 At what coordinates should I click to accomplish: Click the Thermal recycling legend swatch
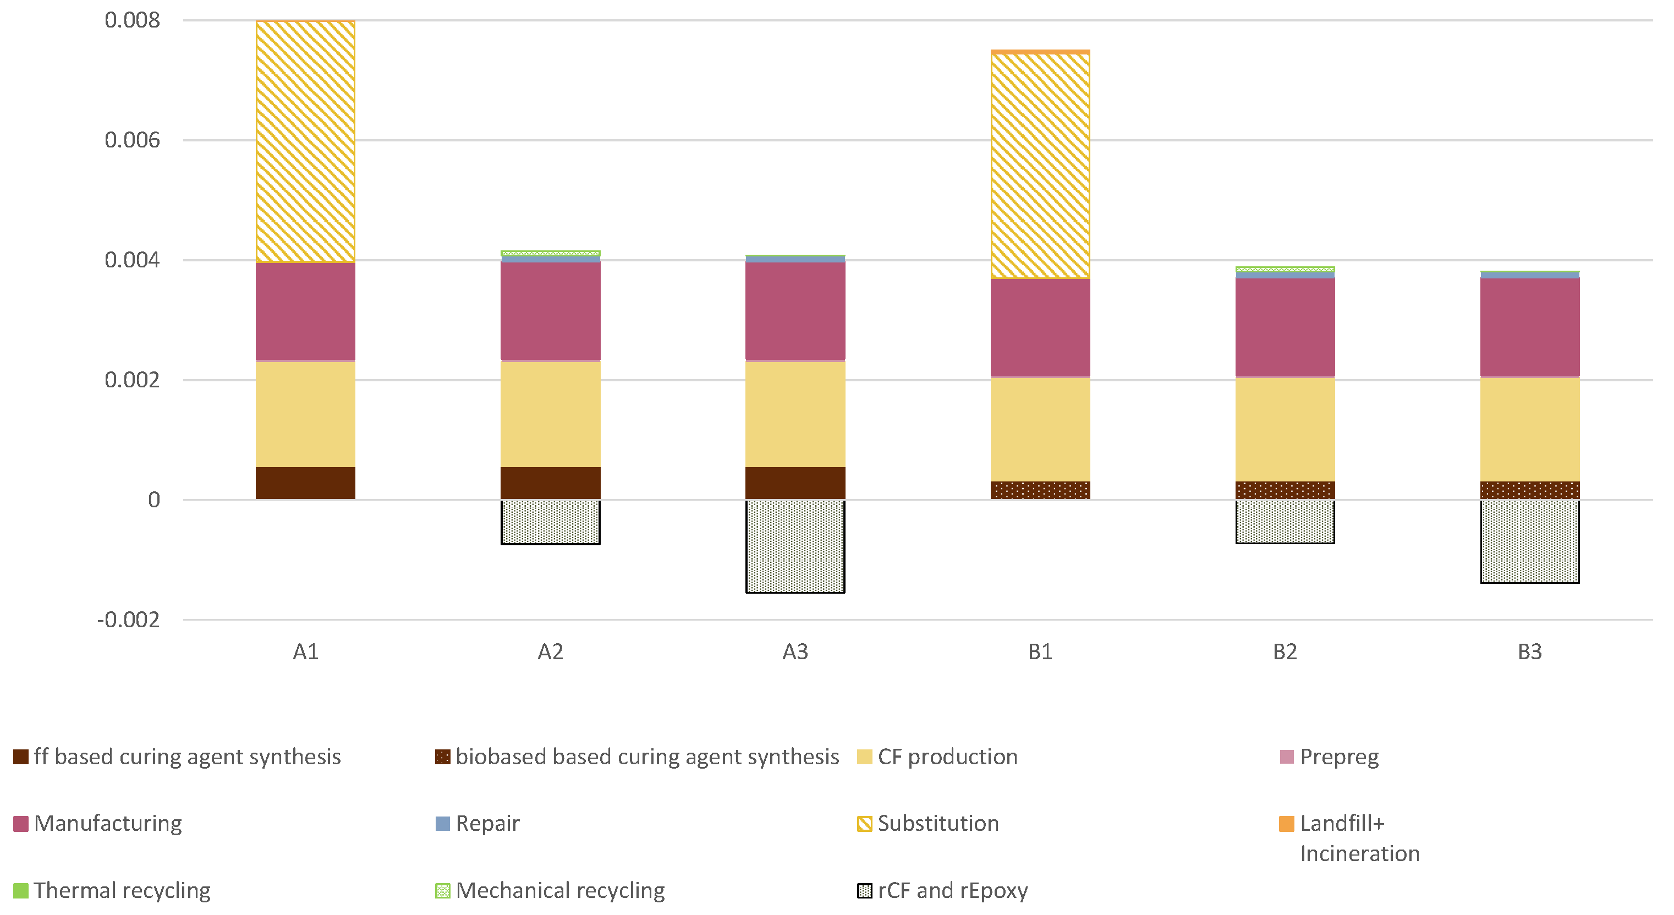(x=21, y=891)
